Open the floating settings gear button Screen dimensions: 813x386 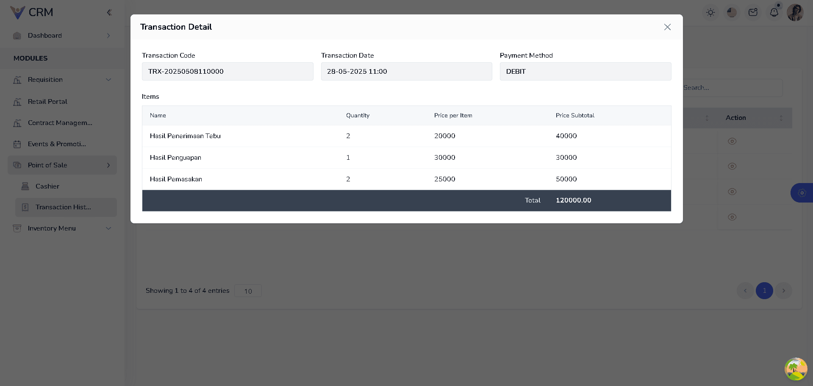tap(802, 193)
